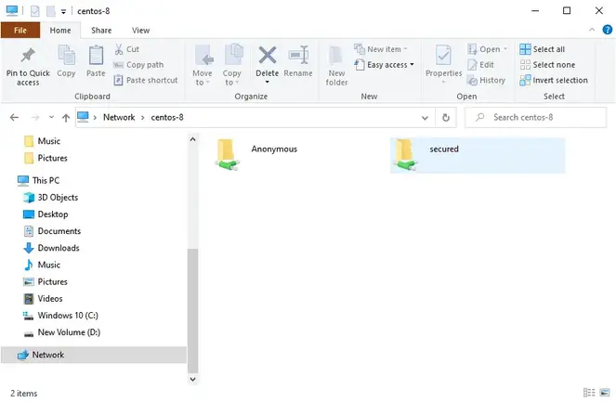Image resolution: width=616 pixels, height=402 pixels.
Task: Click the blue Help question mark icon
Action: click(607, 30)
